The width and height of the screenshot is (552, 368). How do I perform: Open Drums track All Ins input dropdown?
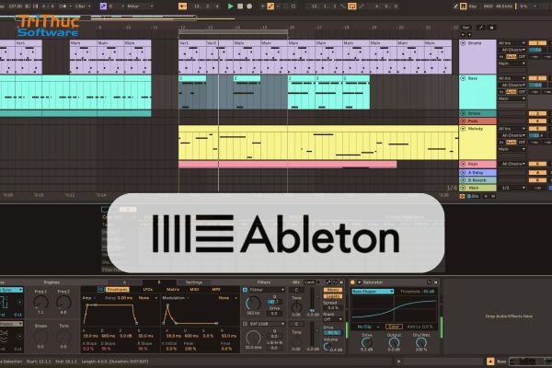click(512, 43)
